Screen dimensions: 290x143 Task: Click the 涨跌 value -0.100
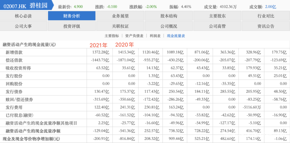(x=112, y=7)
